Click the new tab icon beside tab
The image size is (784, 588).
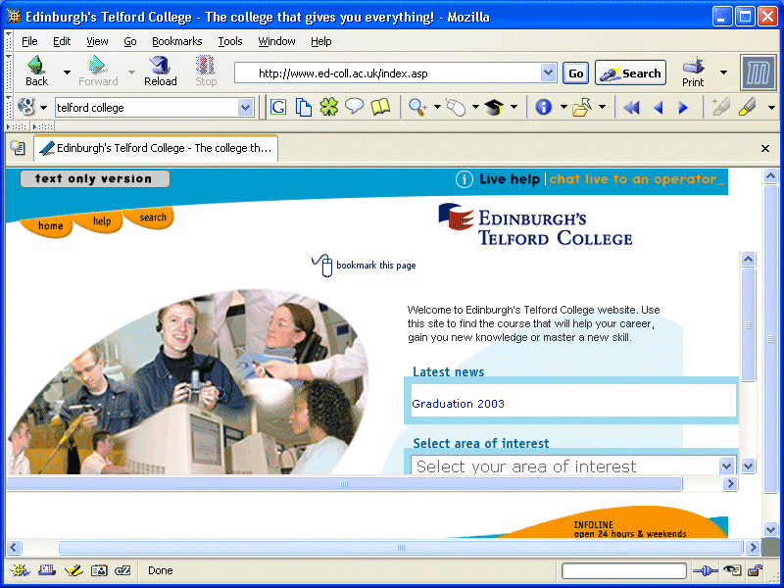point(18,148)
